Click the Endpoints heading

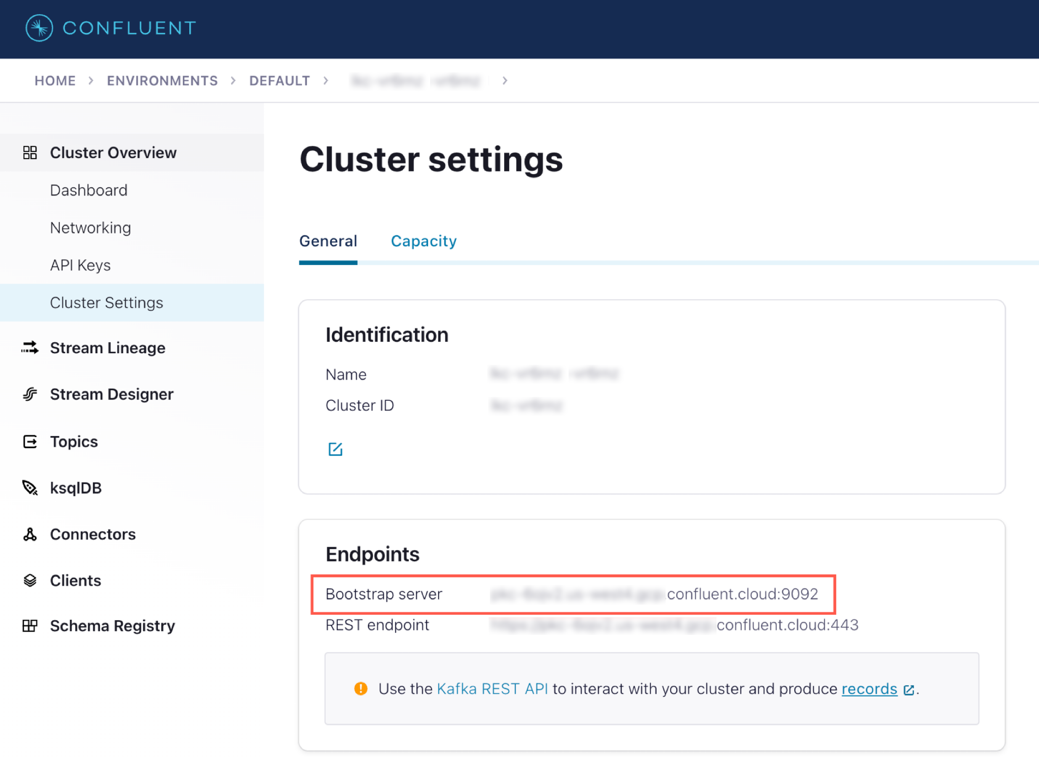(372, 555)
